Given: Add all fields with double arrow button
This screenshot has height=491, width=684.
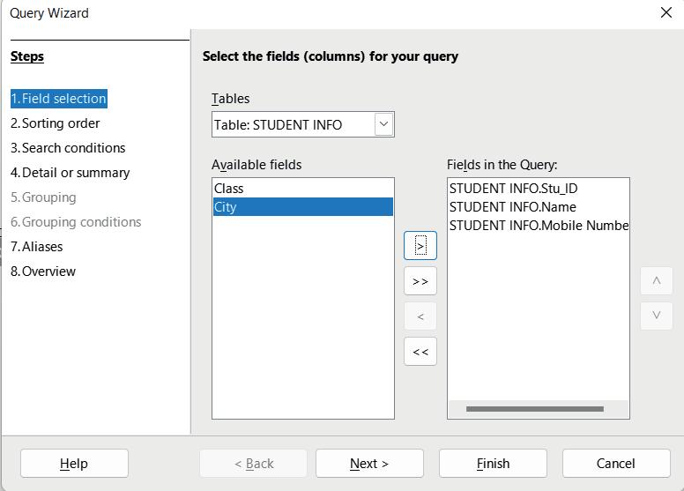Looking at the screenshot, I should [420, 281].
